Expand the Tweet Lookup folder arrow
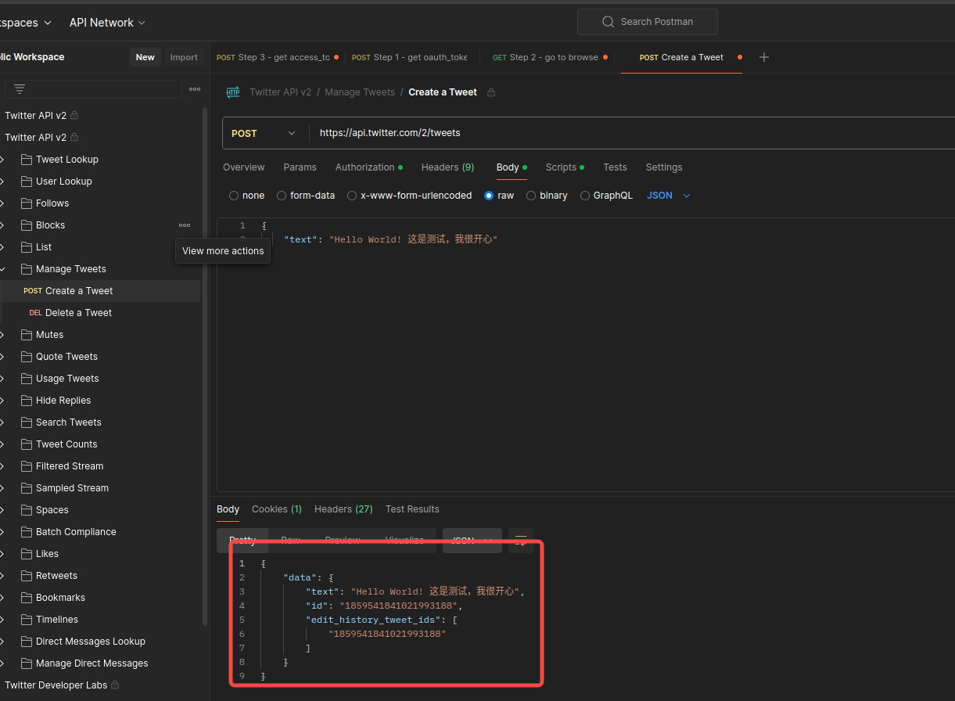 tap(3, 160)
